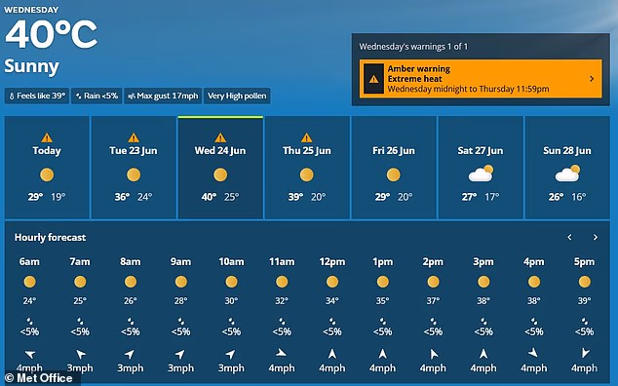Click the 10am raindrop icon
The height and width of the screenshot is (386, 618).
pos(231,321)
